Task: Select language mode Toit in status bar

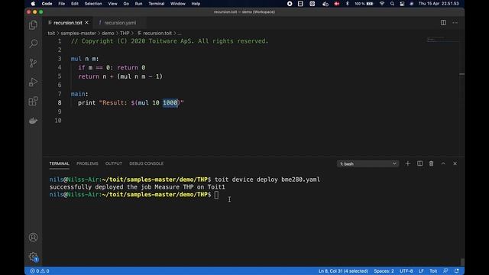Action: [x=433, y=271]
